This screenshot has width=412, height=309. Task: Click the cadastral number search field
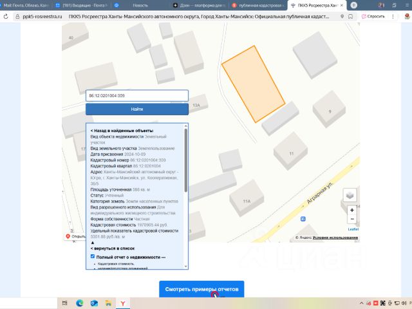coord(137,96)
